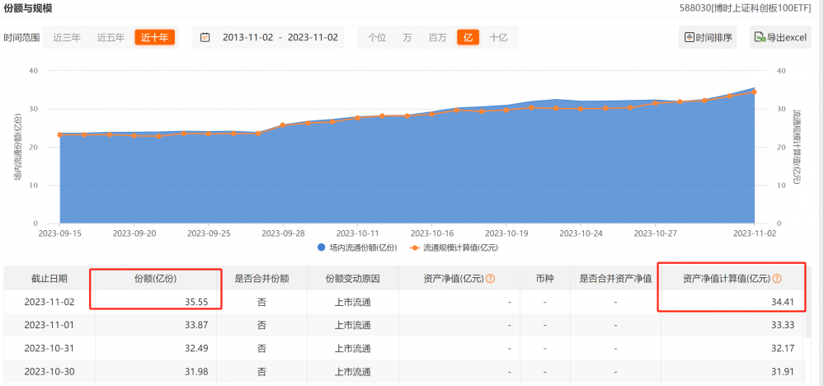Select the active 近十年 time range
Viewport: 824px width, 386px height.
[x=154, y=37]
